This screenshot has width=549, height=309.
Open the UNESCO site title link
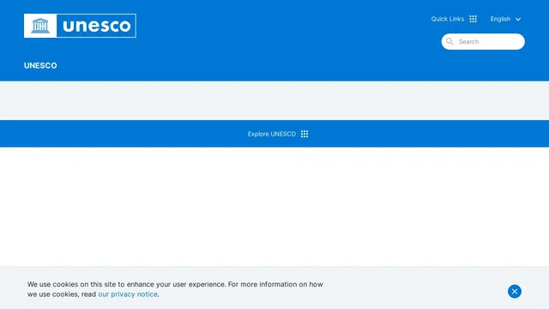pos(40,65)
